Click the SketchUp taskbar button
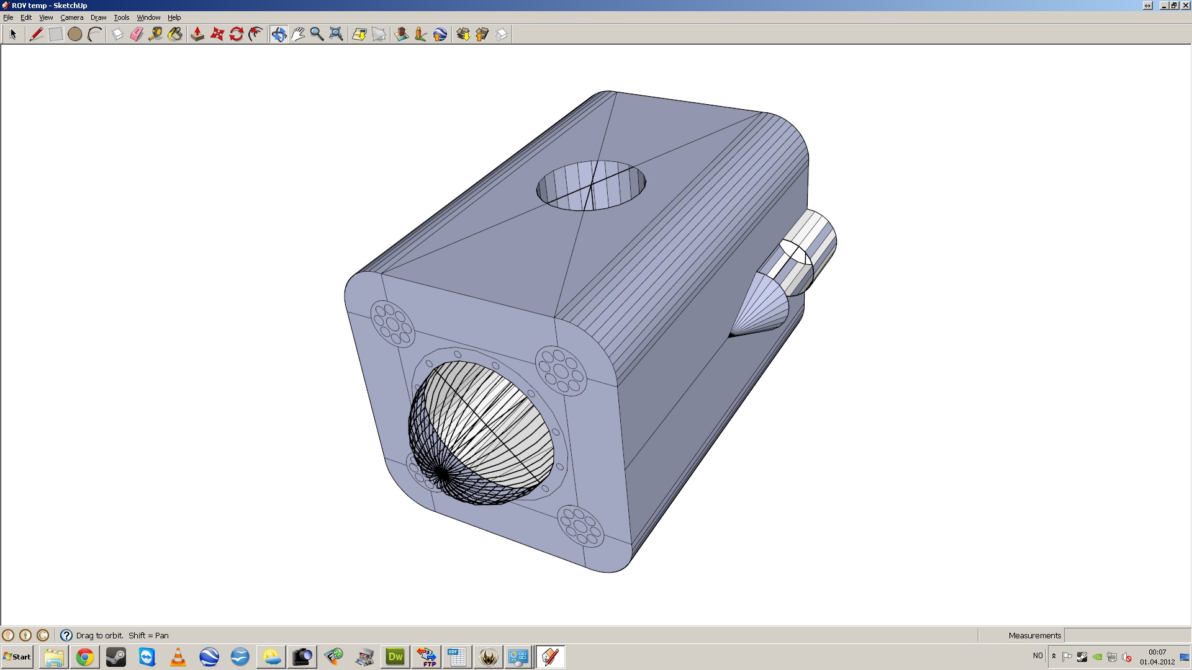The image size is (1192, 670). [x=550, y=657]
